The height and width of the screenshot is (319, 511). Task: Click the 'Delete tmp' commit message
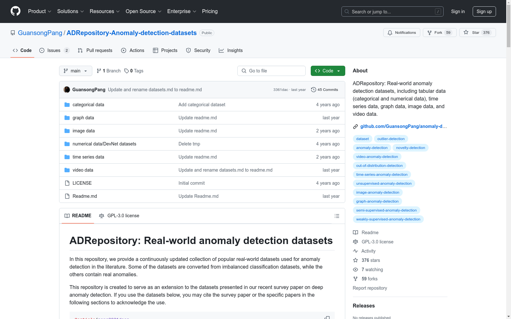tap(189, 144)
